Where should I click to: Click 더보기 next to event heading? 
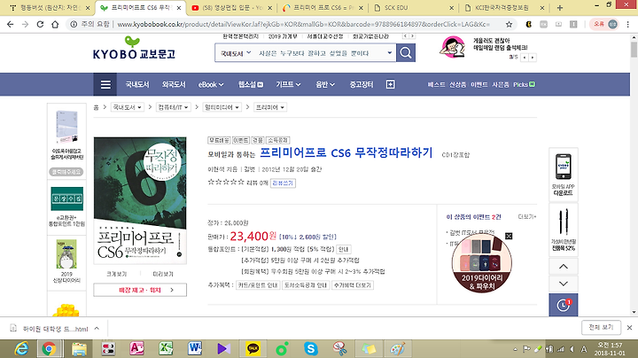coord(527,217)
